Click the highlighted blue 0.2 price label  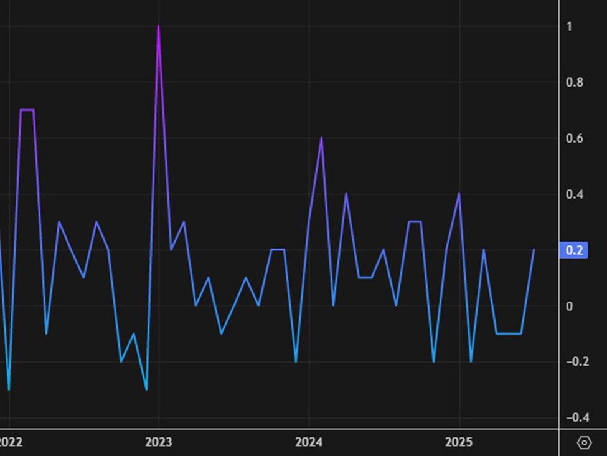574,250
